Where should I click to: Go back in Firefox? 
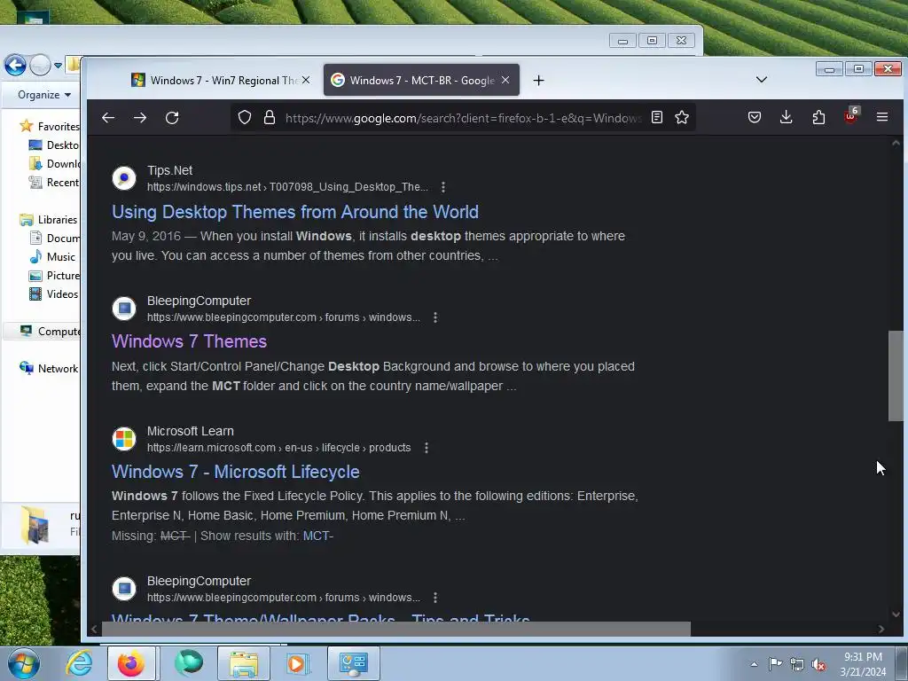(108, 118)
